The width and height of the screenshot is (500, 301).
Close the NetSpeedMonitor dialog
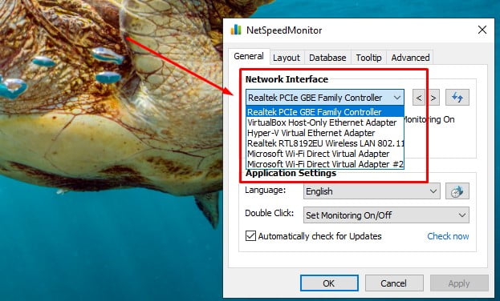482,30
